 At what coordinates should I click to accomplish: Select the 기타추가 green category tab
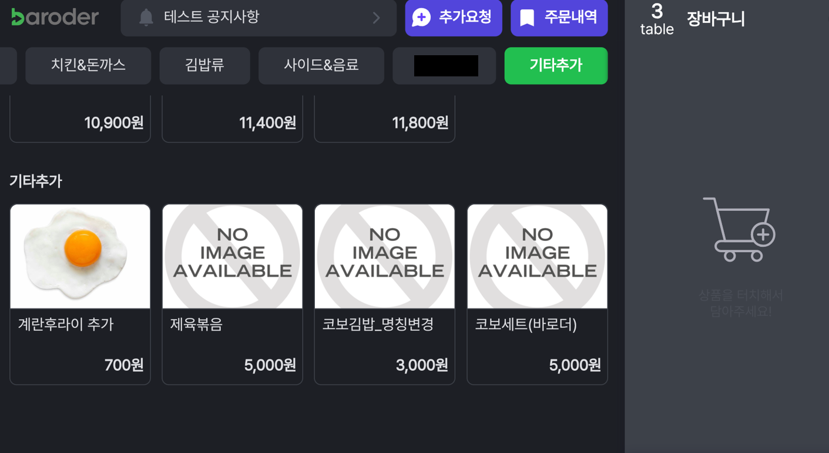556,65
